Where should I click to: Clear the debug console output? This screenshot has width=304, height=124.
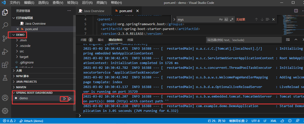[x=288, y=40]
